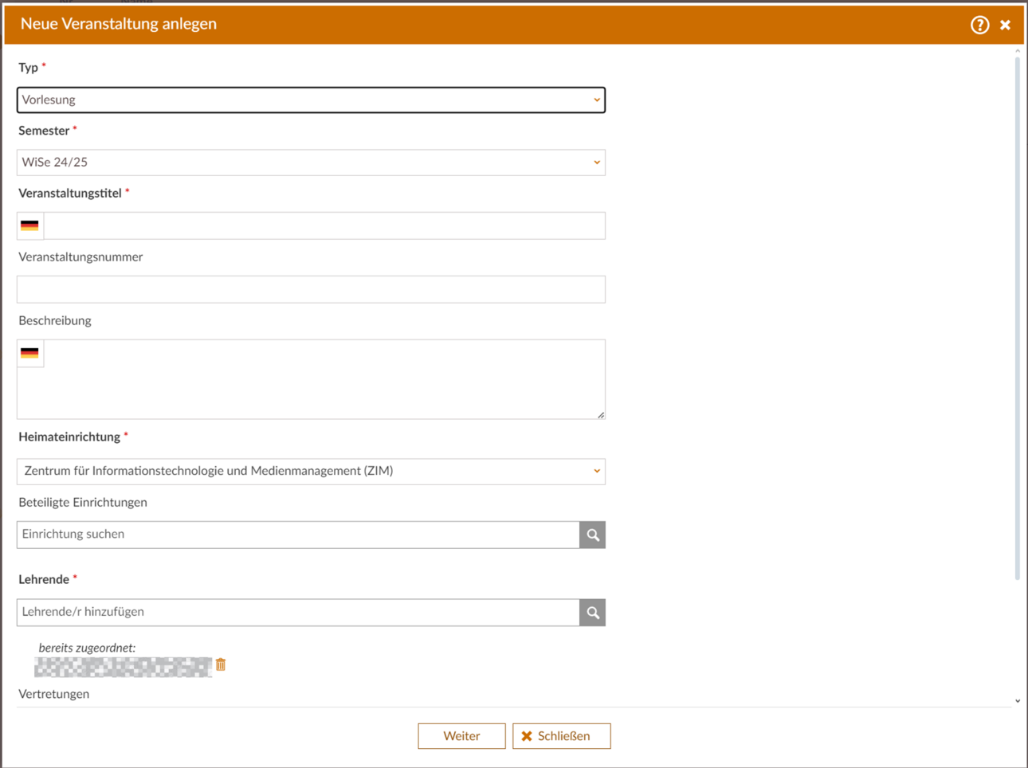The width and height of the screenshot is (1028, 768).
Task: Click Lehrende search magnifier icon
Action: [592, 613]
